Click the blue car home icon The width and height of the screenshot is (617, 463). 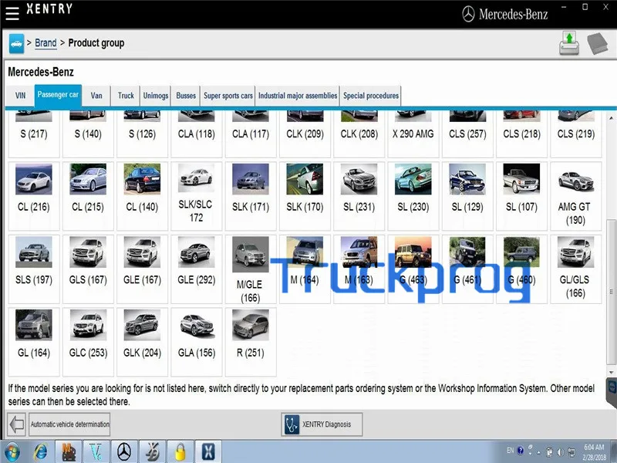[16, 43]
